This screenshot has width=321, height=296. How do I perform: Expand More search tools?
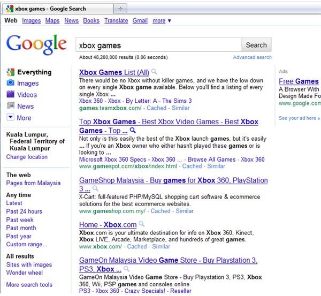tap(29, 285)
